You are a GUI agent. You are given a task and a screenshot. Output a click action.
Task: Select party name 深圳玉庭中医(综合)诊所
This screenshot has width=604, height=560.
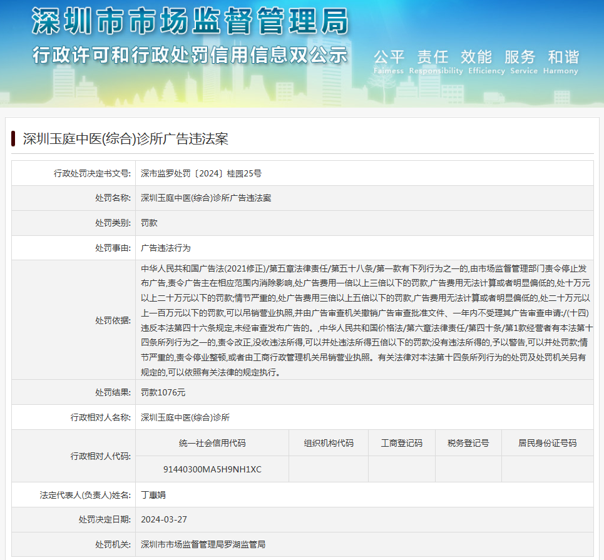(185, 417)
